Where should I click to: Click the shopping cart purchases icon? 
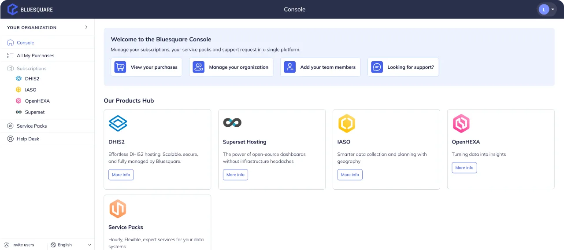(120, 67)
